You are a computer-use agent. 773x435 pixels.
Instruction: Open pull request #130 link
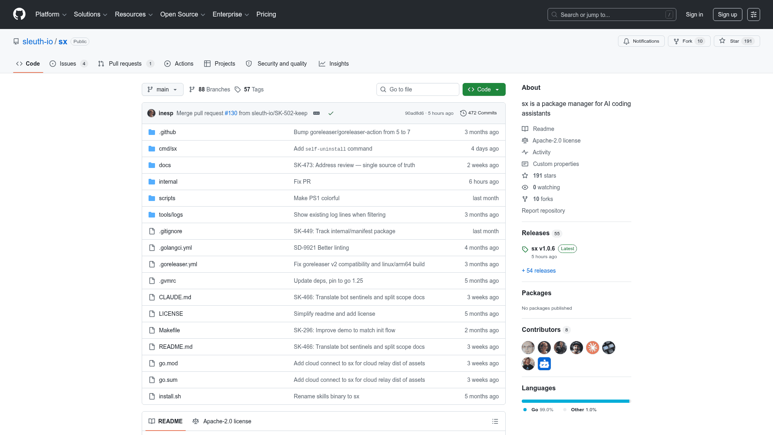coord(231,113)
